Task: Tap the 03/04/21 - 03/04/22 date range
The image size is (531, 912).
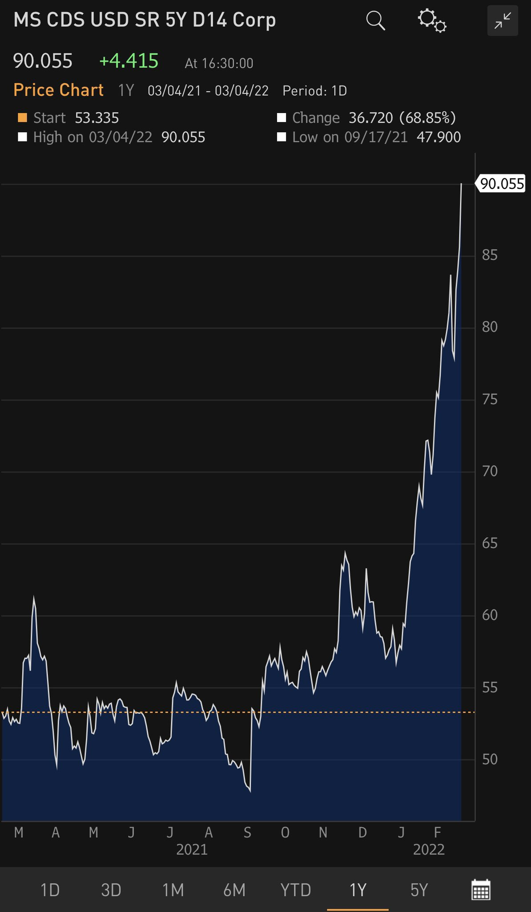Action: [x=208, y=91]
